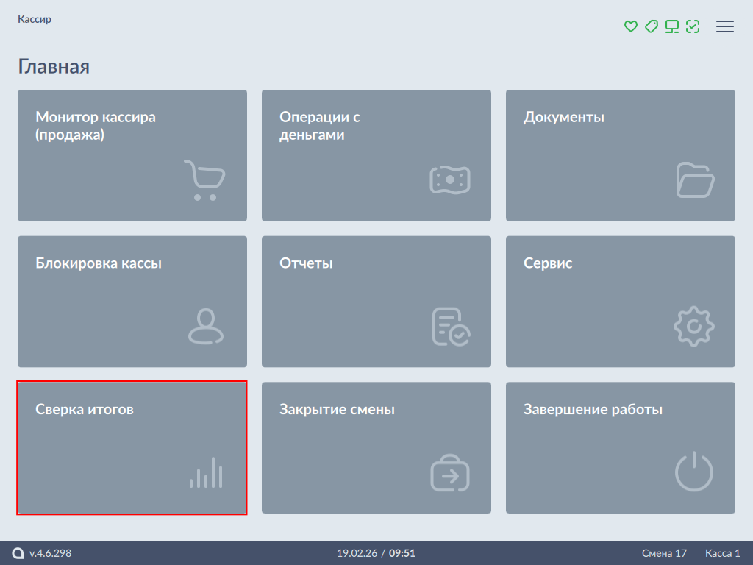Image resolution: width=753 pixels, height=565 pixels.
Task: Click the banknote money icon
Action: (x=449, y=180)
